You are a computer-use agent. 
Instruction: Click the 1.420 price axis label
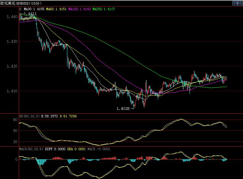(12, 66)
